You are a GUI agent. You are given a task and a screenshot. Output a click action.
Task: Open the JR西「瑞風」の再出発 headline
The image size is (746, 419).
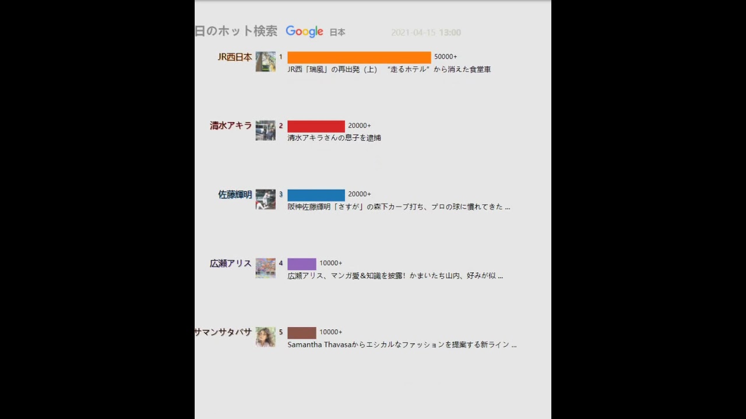pyautogui.click(x=389, y=69)
